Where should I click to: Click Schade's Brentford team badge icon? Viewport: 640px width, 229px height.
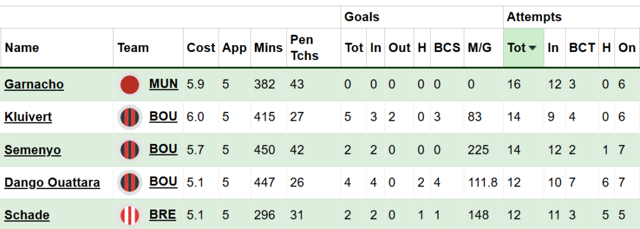130,215
